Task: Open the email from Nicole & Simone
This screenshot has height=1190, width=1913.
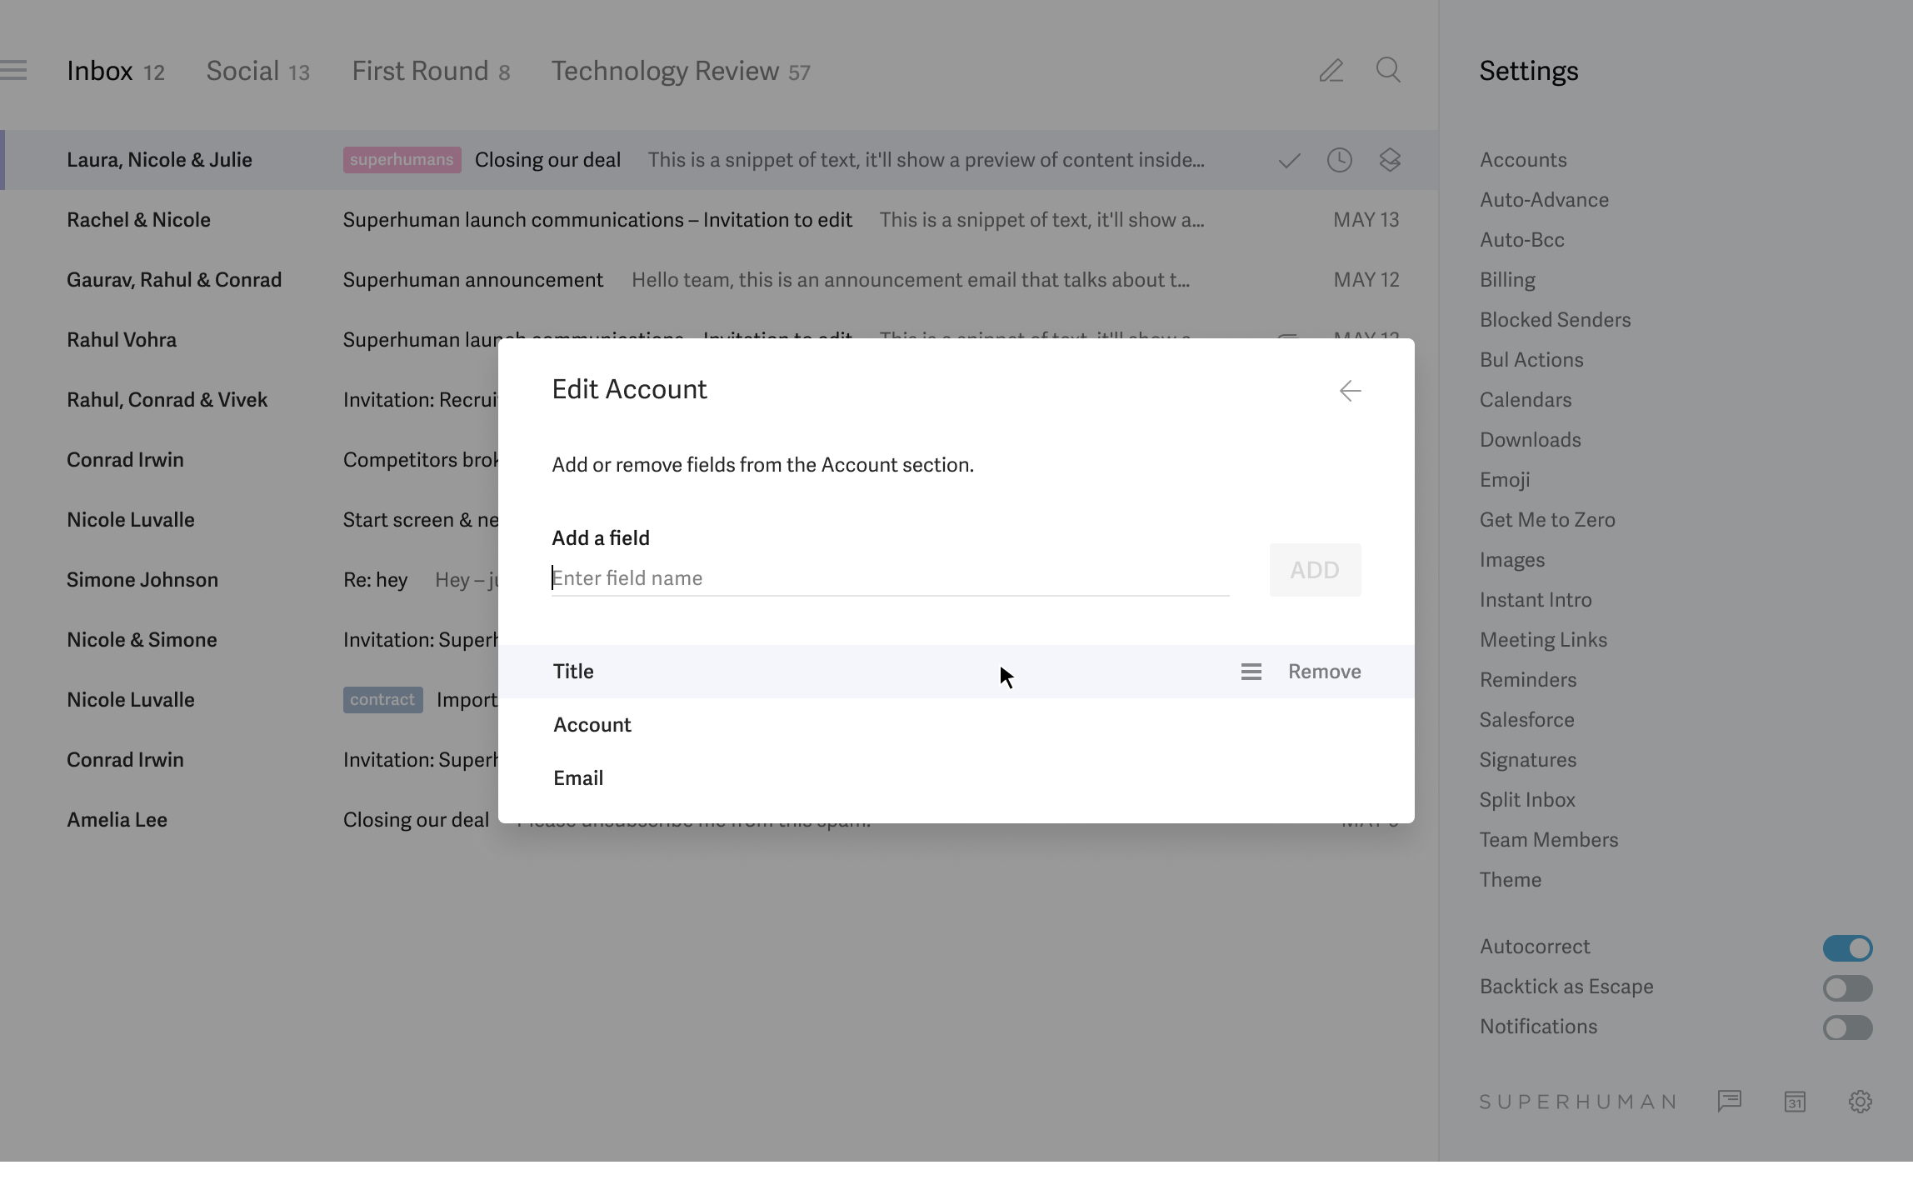Action: [x=249, y=640]
